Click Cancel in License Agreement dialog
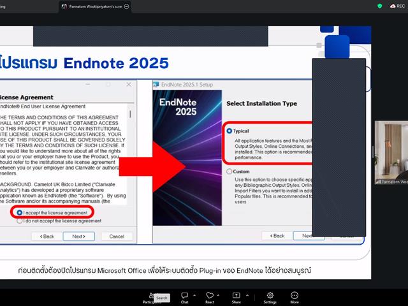Screen dimensions: 408x306 click(117, 237)
